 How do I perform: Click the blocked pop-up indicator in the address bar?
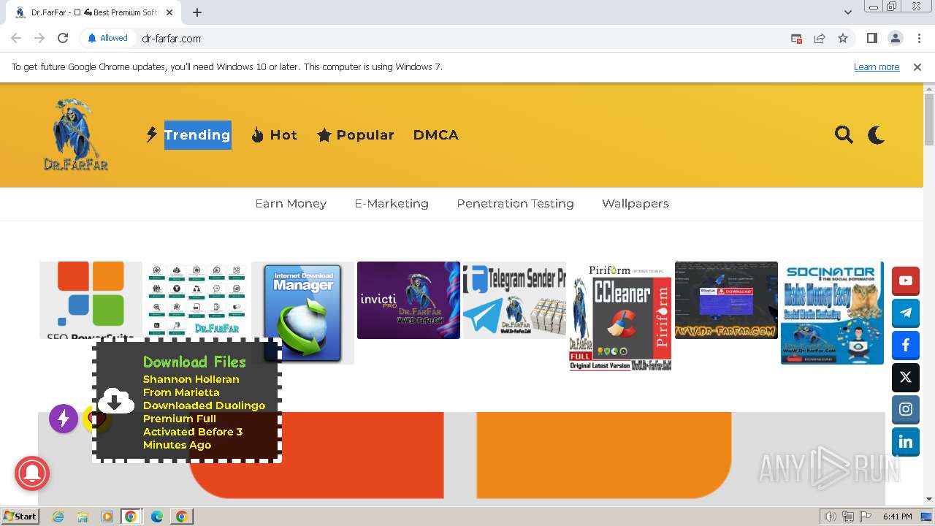coord(796,38)
